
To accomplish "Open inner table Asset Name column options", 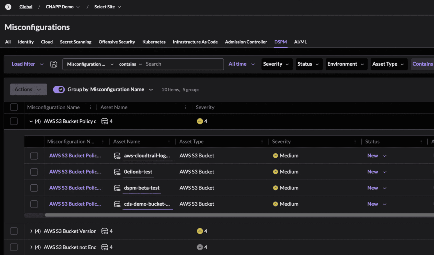I will pos(169,142).
